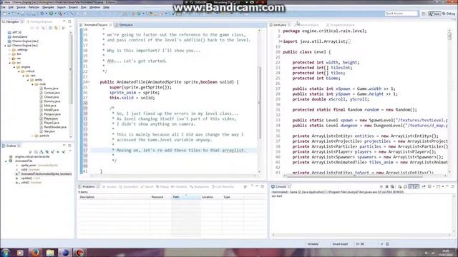Select the Problems tab

point(89,186)
